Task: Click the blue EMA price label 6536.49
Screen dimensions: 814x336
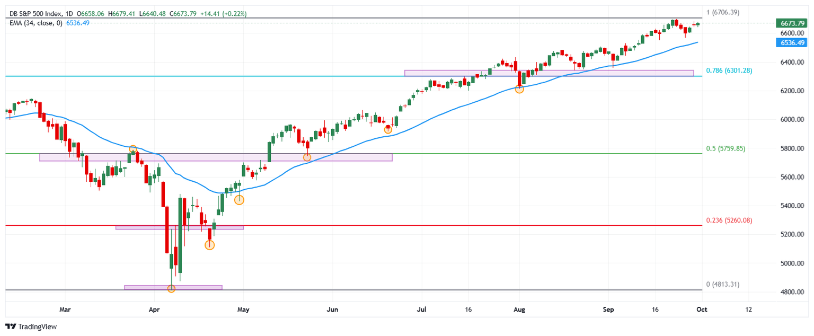Action: [x=790, y=42]
